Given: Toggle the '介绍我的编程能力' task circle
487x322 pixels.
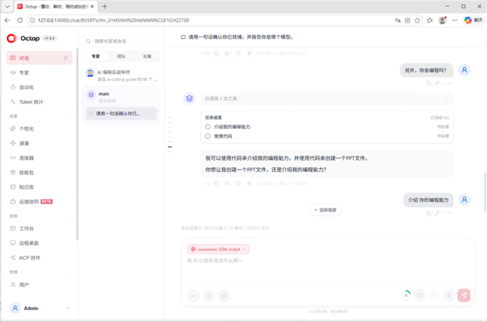Looking at the screenshot, I should 208,126.
